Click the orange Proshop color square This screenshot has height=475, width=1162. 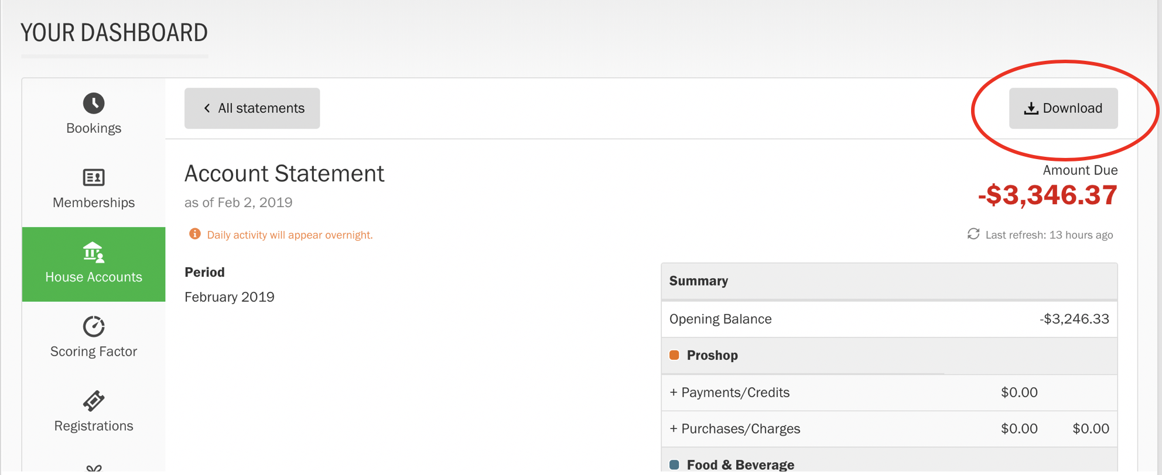coord(674,355)
